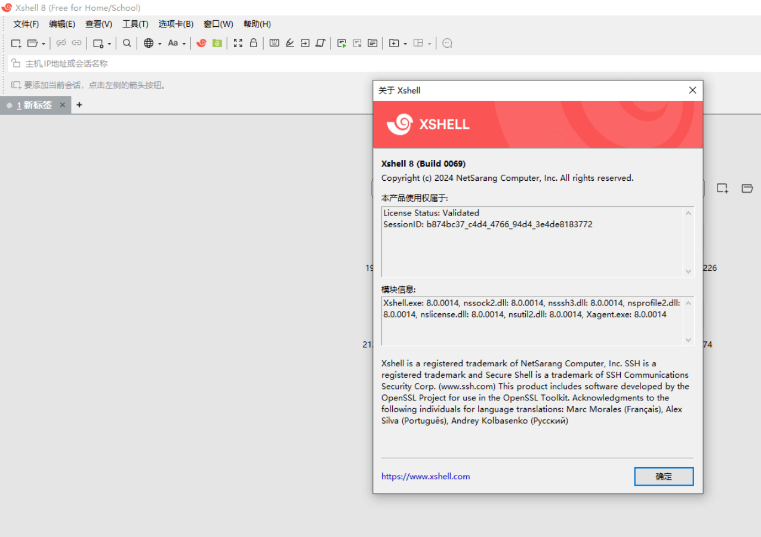Expand the Aa Font dropdown arrow
Viewport: 761px width, 537px height.
tap(184, 44)
